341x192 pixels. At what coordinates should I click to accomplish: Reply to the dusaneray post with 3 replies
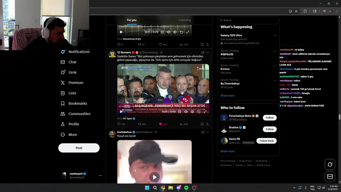coord(120,45)
